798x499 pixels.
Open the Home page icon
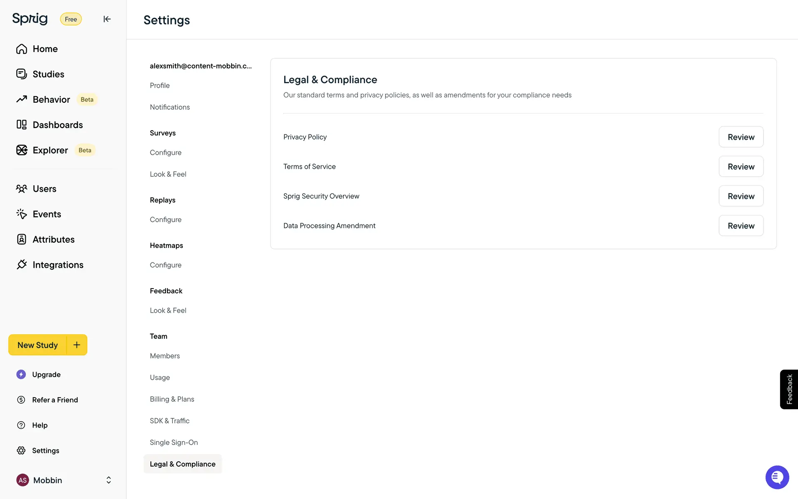(x=22, y=49)
